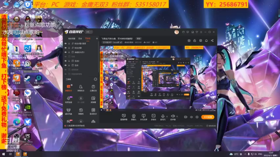Open the 弹幕助手 (danmaku assistant) tool
Viewport: 280px width, 157px height.
(68, 88)
